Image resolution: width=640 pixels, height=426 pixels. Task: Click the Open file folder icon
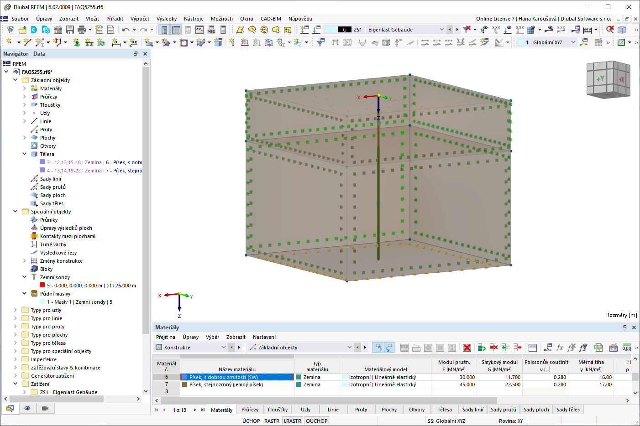tap(22, 30)
